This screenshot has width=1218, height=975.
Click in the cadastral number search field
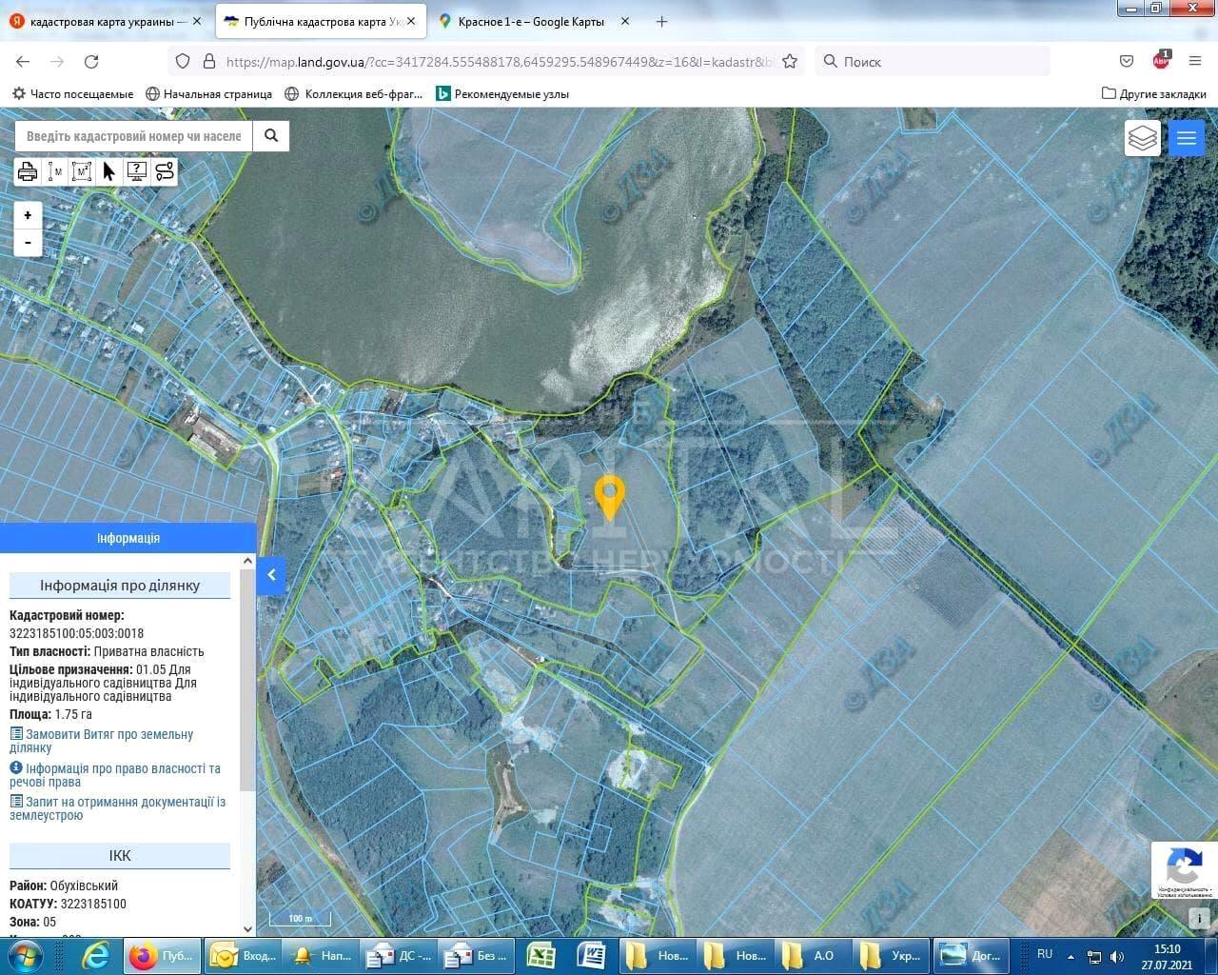pos(133,136)
